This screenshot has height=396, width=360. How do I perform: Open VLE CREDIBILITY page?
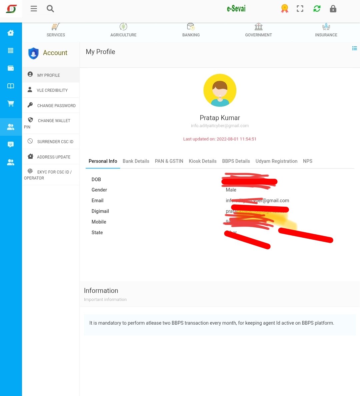tap(51, 90)
